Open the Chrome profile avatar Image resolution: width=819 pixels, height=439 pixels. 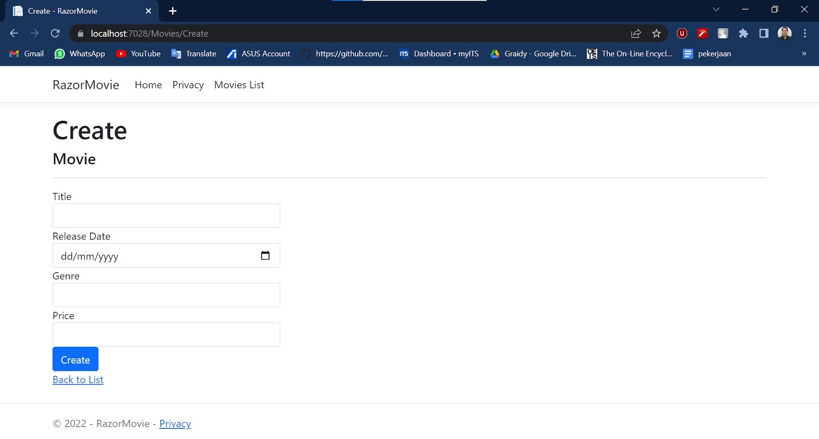coord(785,33)
